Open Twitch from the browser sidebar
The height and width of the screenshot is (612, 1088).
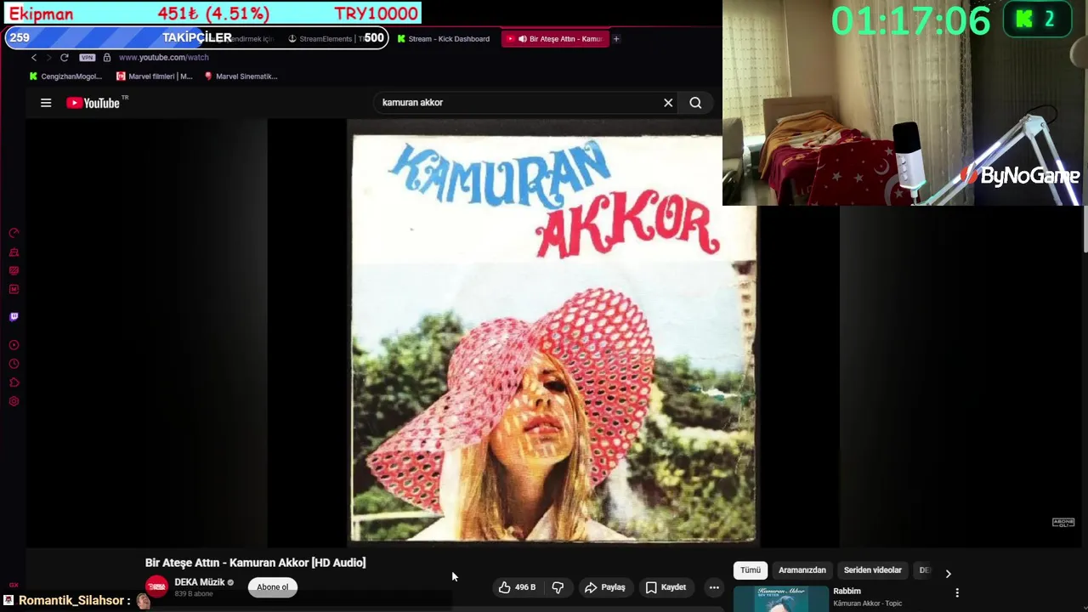14,316
